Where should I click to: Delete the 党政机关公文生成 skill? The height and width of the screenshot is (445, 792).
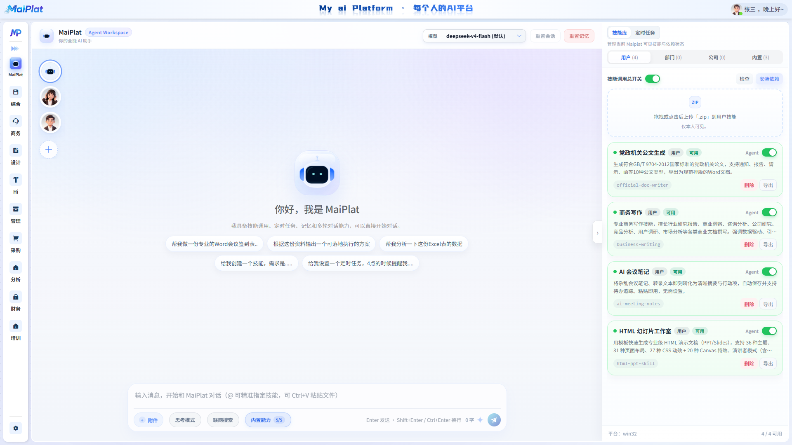pos(749,185)
